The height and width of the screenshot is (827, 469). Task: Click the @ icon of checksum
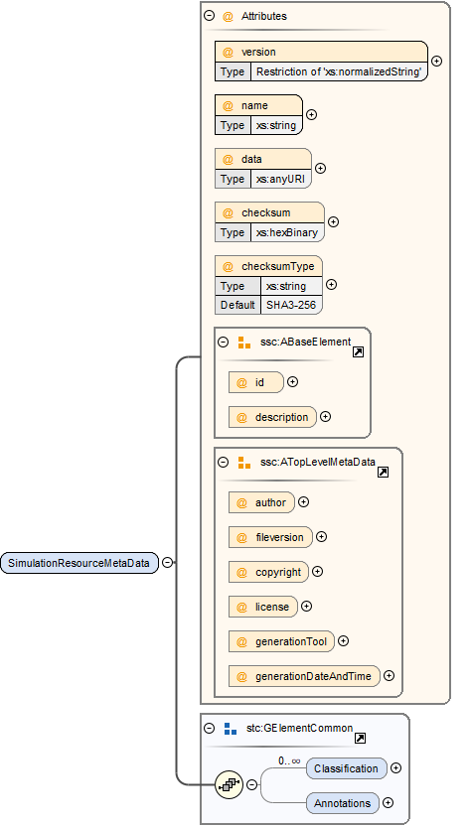coord(228,212)
